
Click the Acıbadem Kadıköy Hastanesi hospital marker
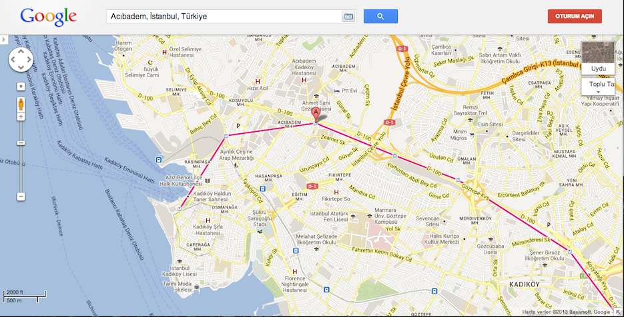[x=304, y=80]
